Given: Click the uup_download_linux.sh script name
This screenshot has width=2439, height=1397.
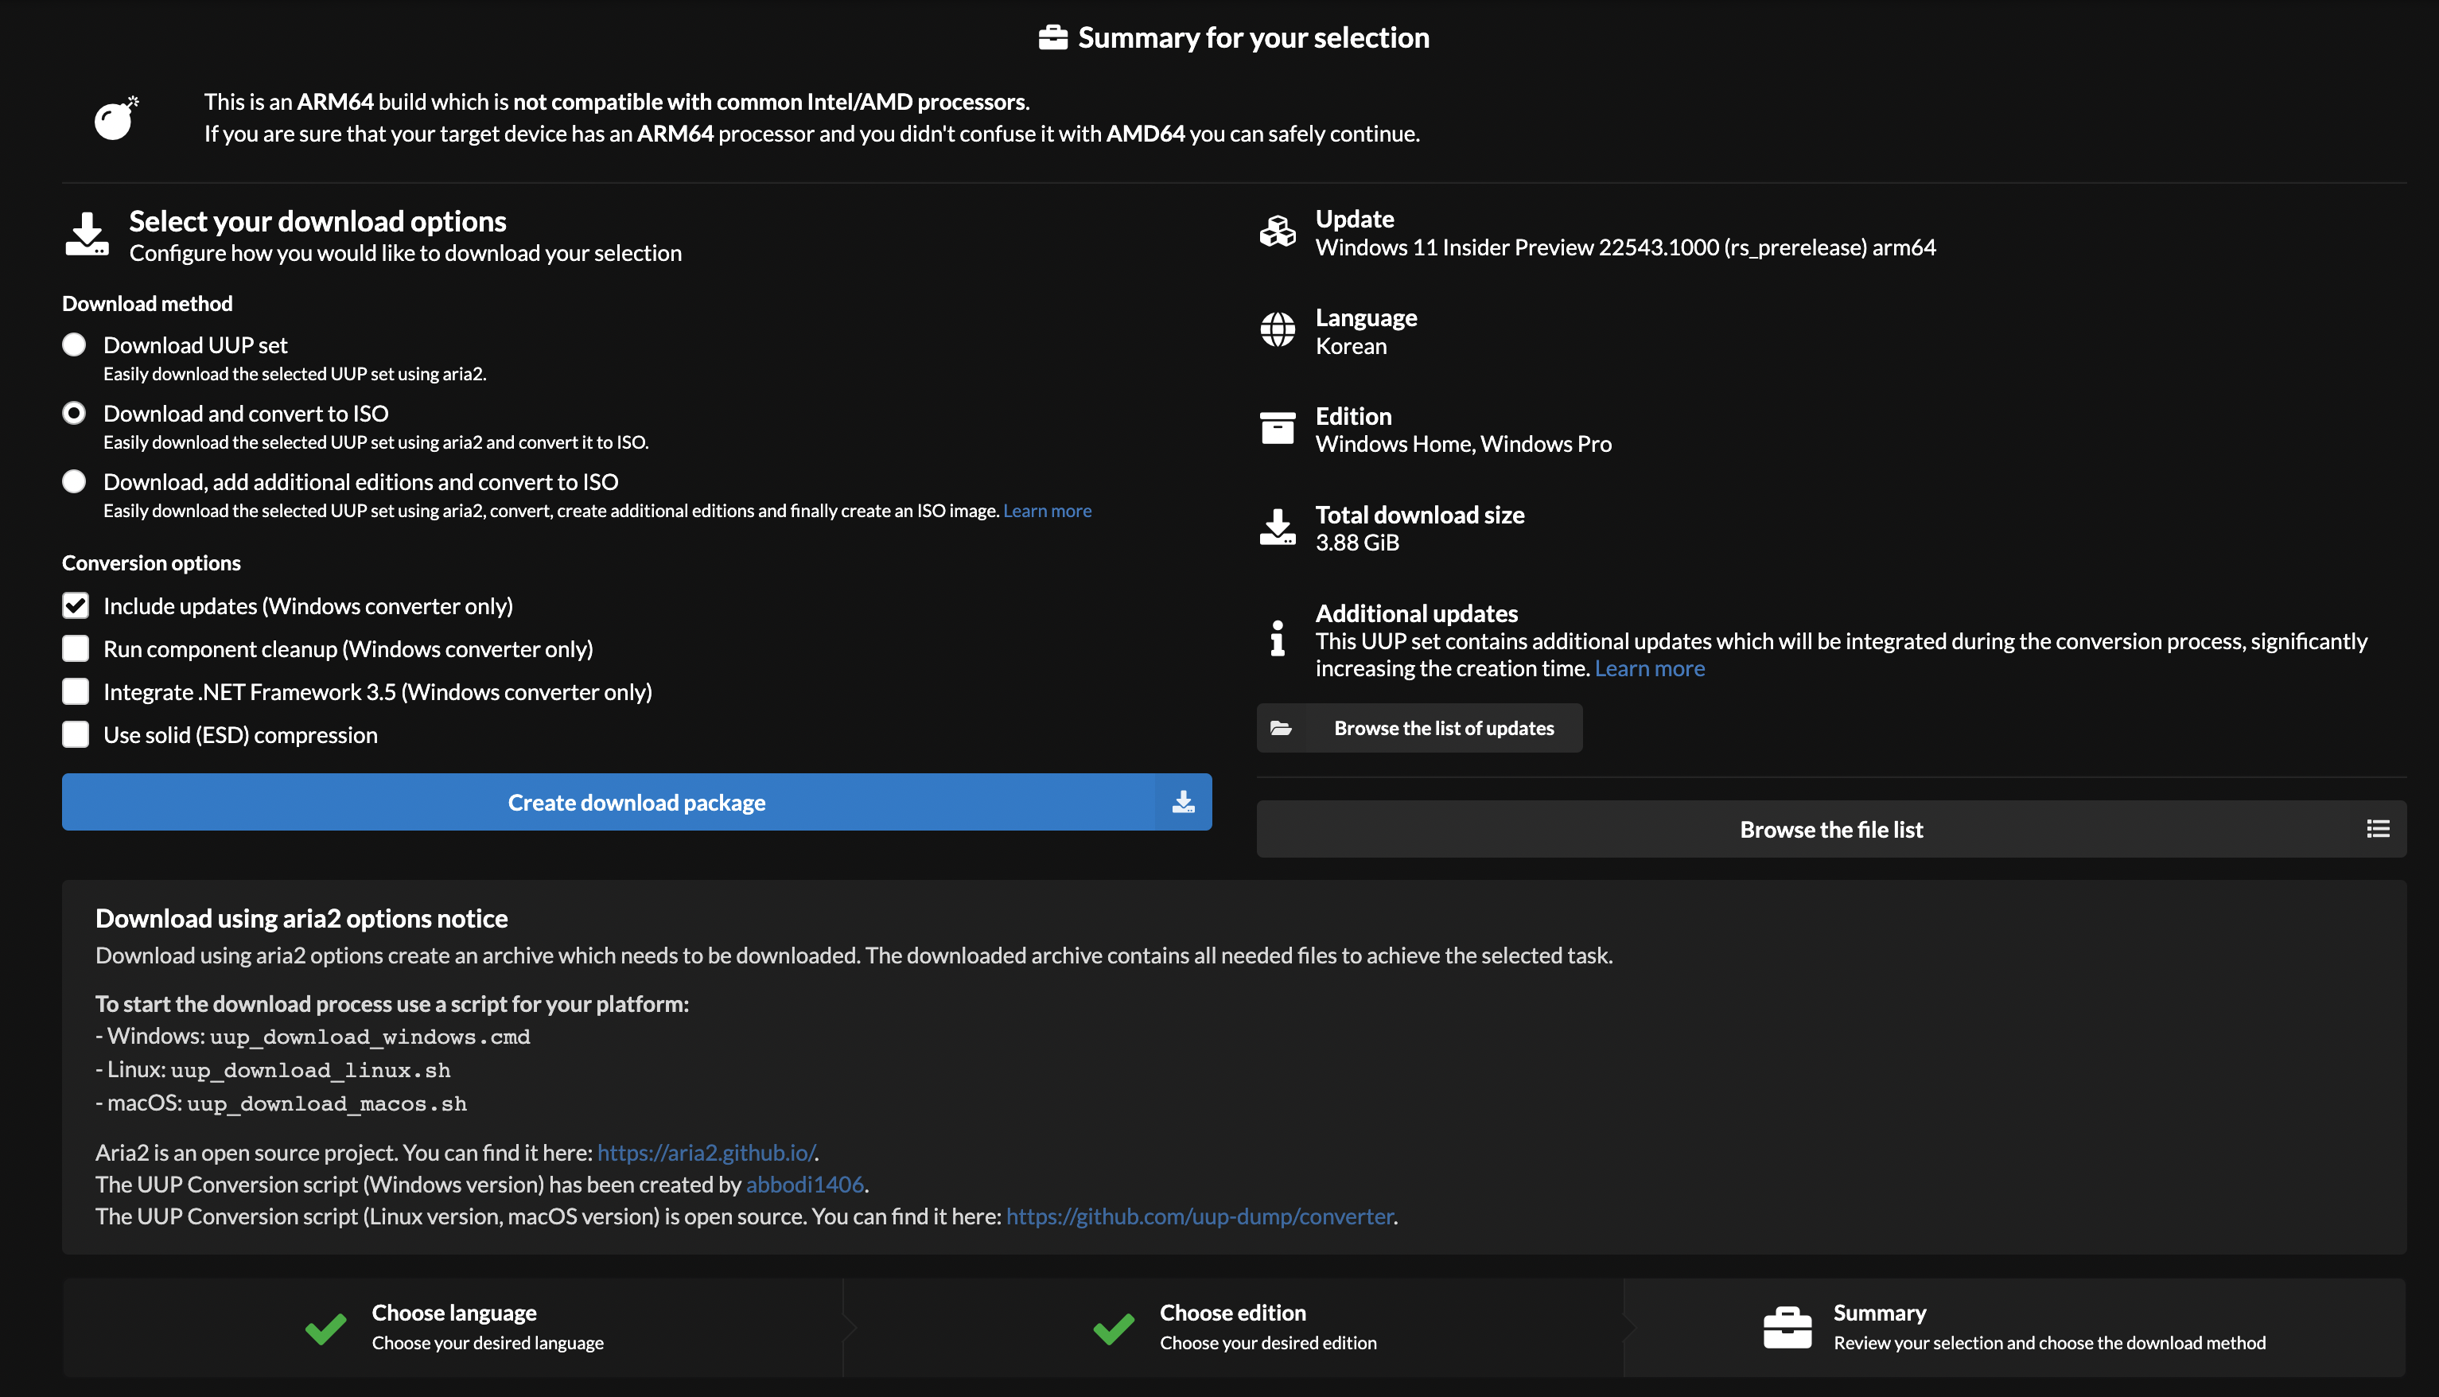Looking at the screenshot, I should click(311, 1071).
